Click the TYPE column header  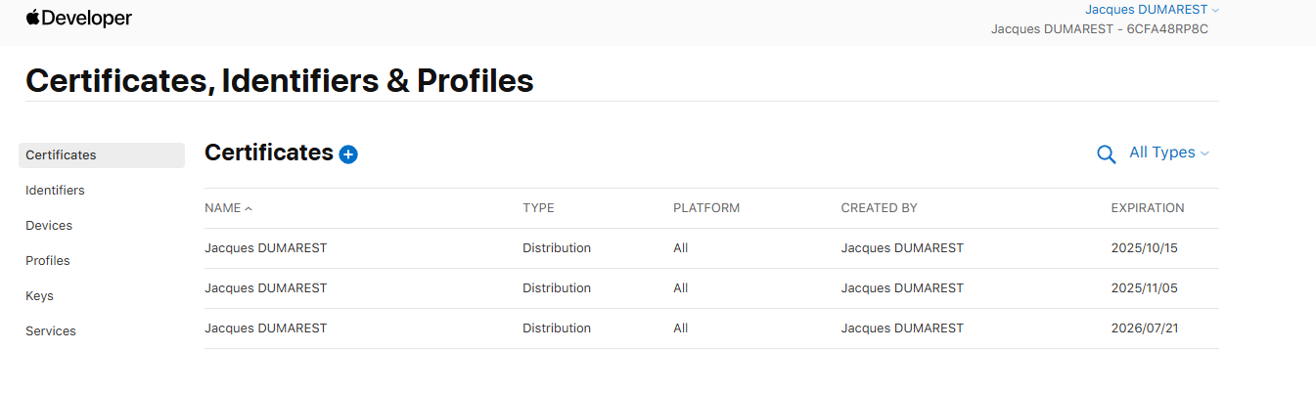[538, 208]
